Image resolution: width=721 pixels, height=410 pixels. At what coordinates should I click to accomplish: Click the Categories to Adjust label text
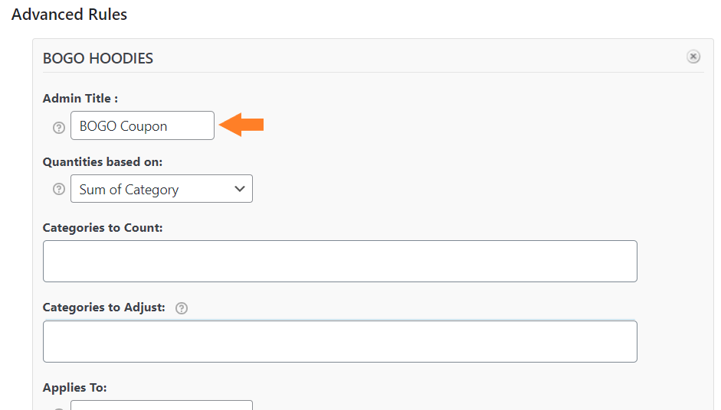pyautogui.click(x=104, y=307)
